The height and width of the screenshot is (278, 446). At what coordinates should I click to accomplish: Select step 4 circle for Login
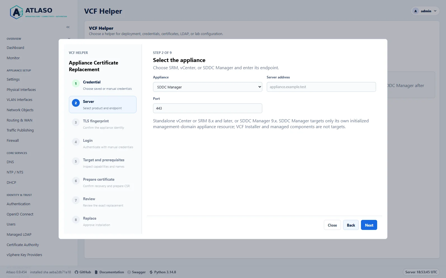[x=76, y=142]
